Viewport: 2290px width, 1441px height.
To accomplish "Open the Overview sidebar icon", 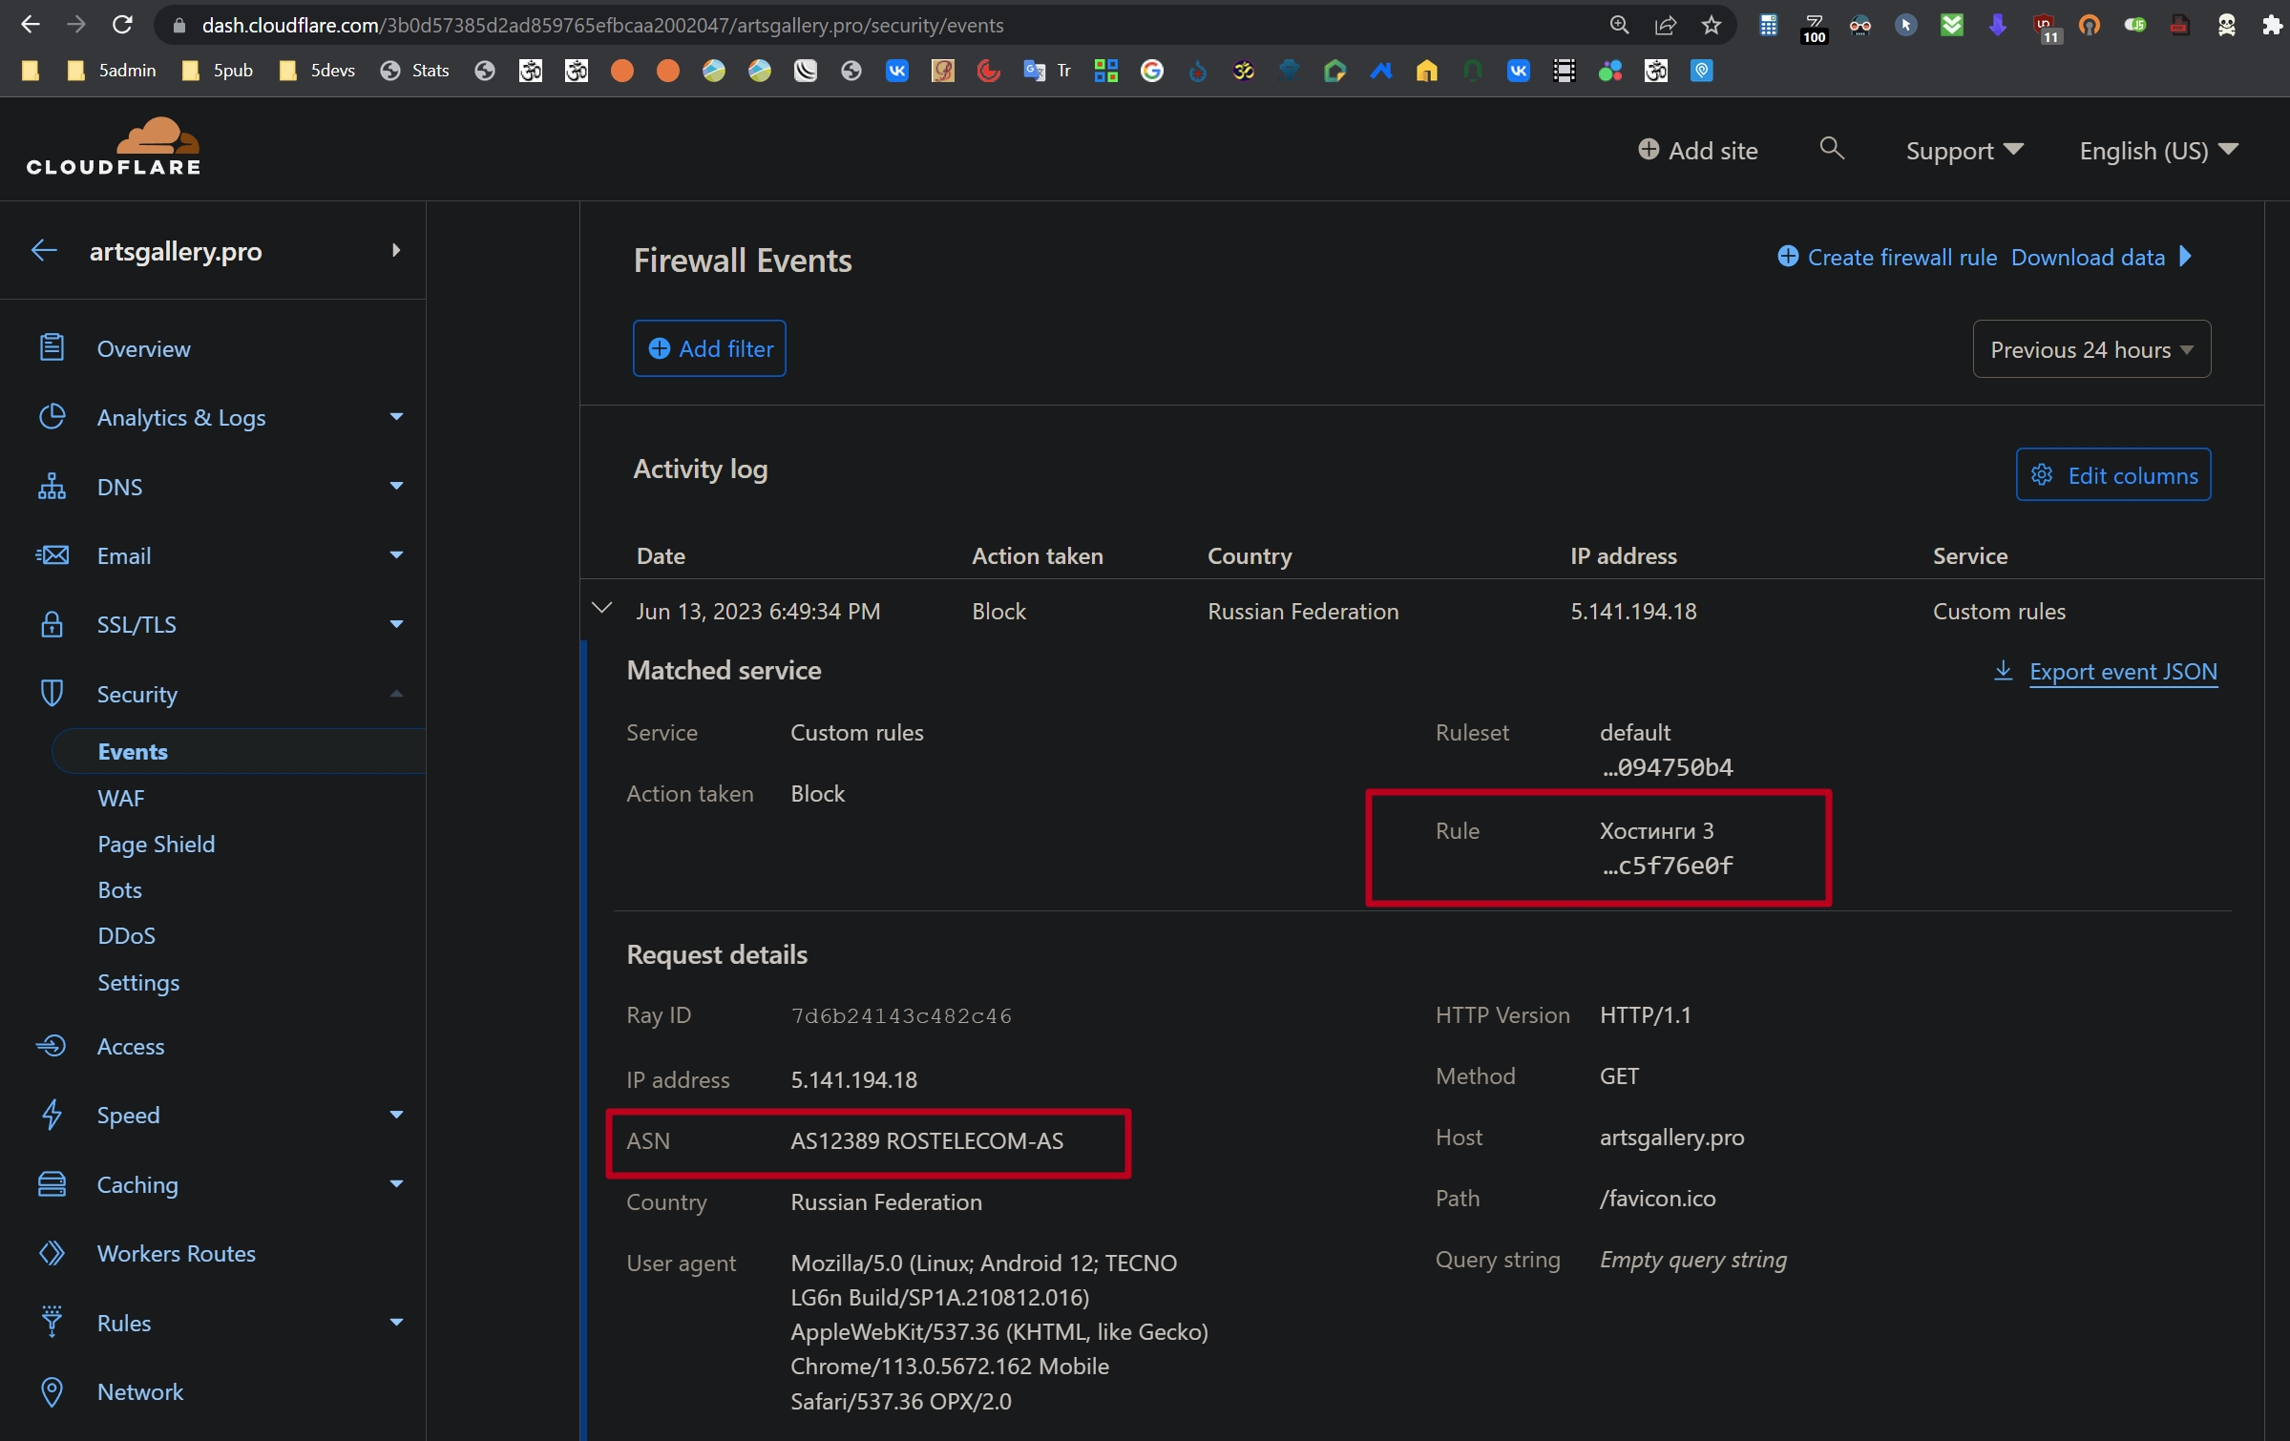I will point(52,347).
